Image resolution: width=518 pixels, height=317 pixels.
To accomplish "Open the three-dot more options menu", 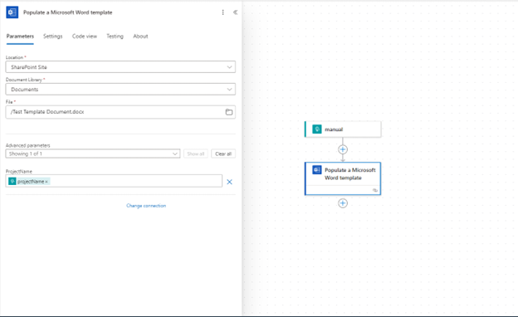I will click(x=223, y=12).
